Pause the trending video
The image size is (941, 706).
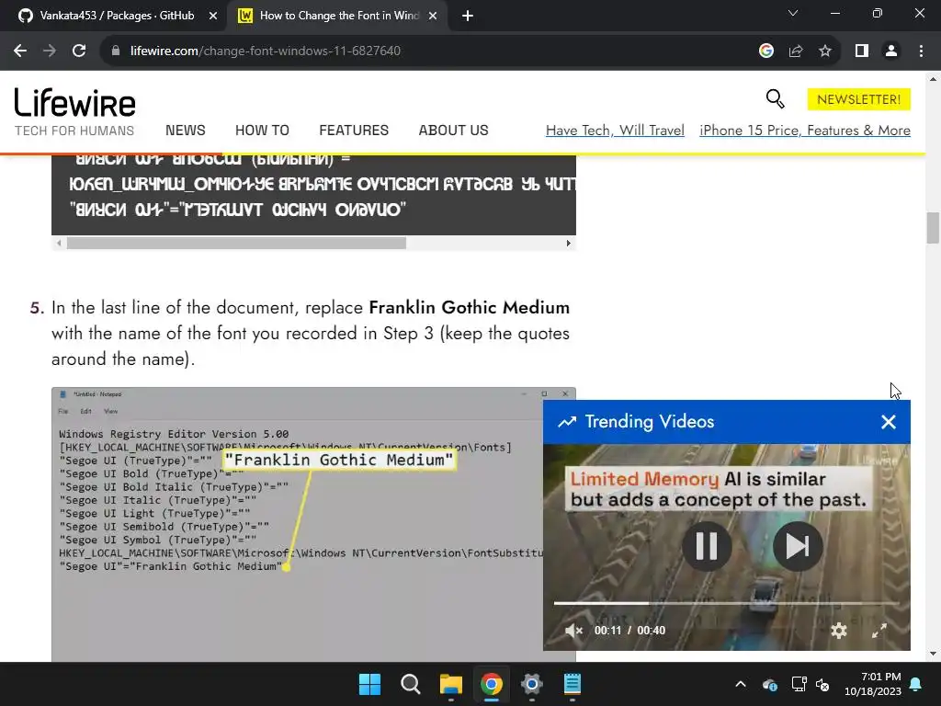707,546
